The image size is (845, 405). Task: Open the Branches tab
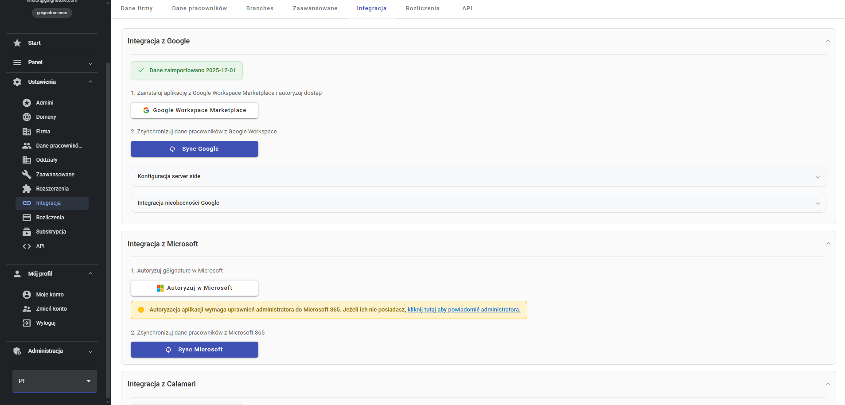[x=260, y=8]
